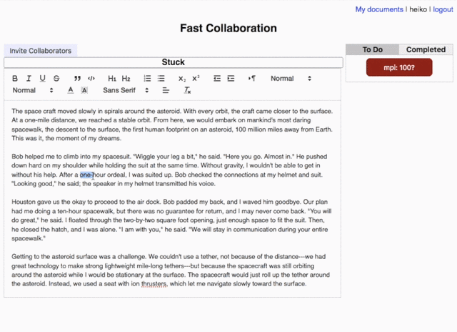Apply superscript formatting

(x=196, y=78)
